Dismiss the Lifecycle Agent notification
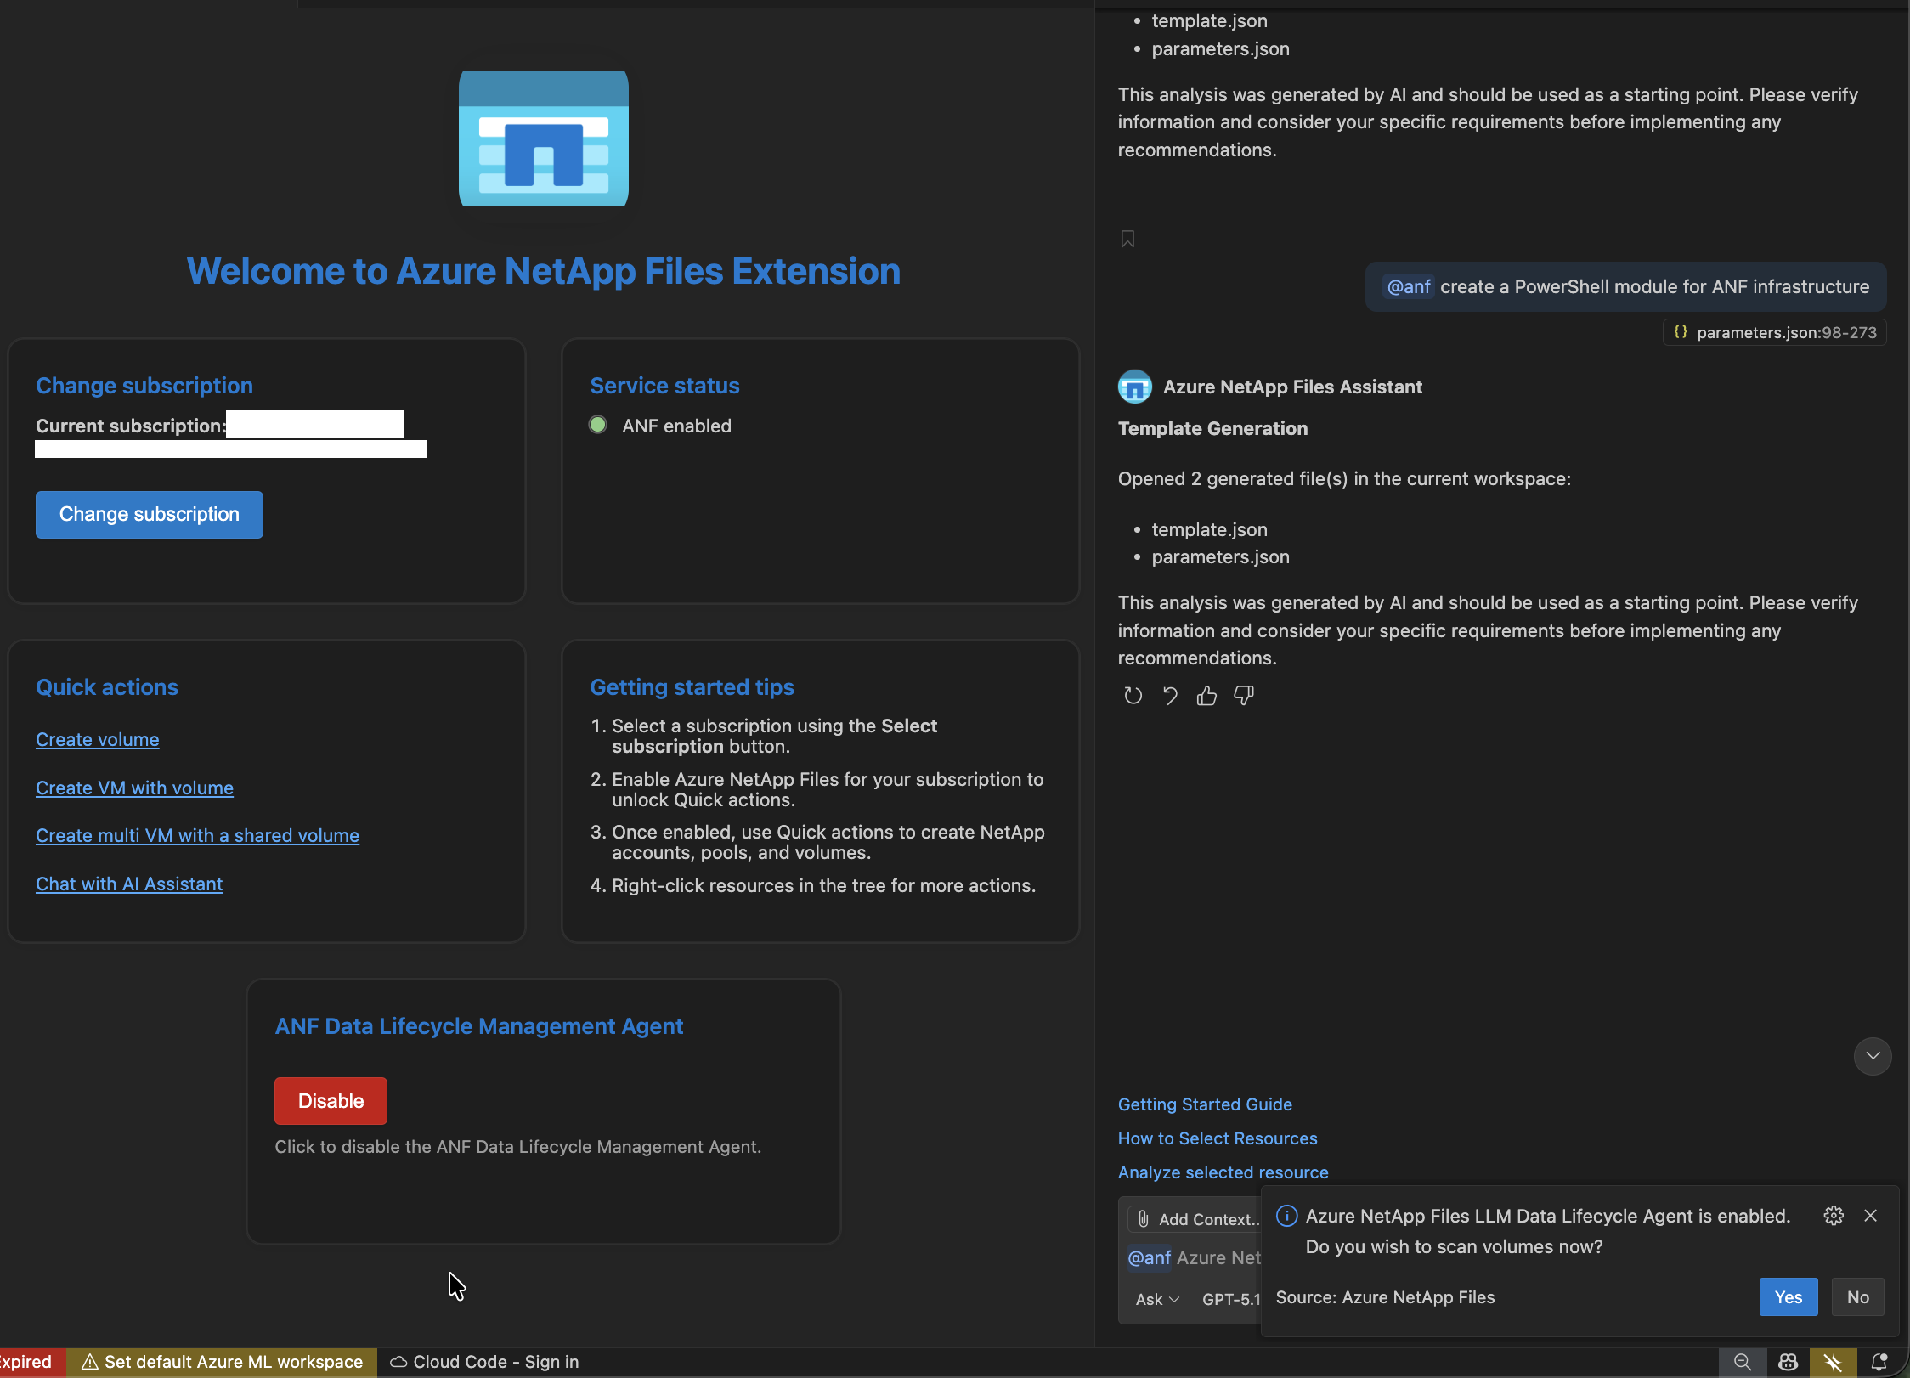Image resolution: width=1910 pixels, height=1378 pixels. 1871,1216
